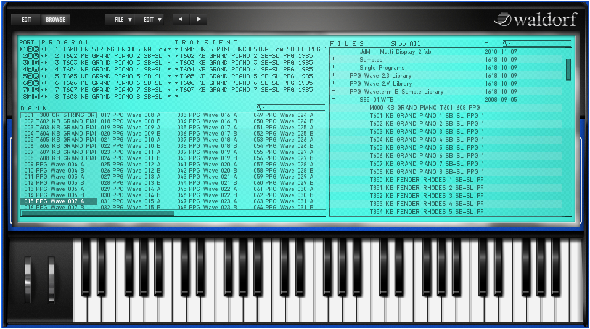The height and width of the screenshot is (329, 590).
Task: Select bank entry 001 T300 OR STRING
Action: (59, 115)
